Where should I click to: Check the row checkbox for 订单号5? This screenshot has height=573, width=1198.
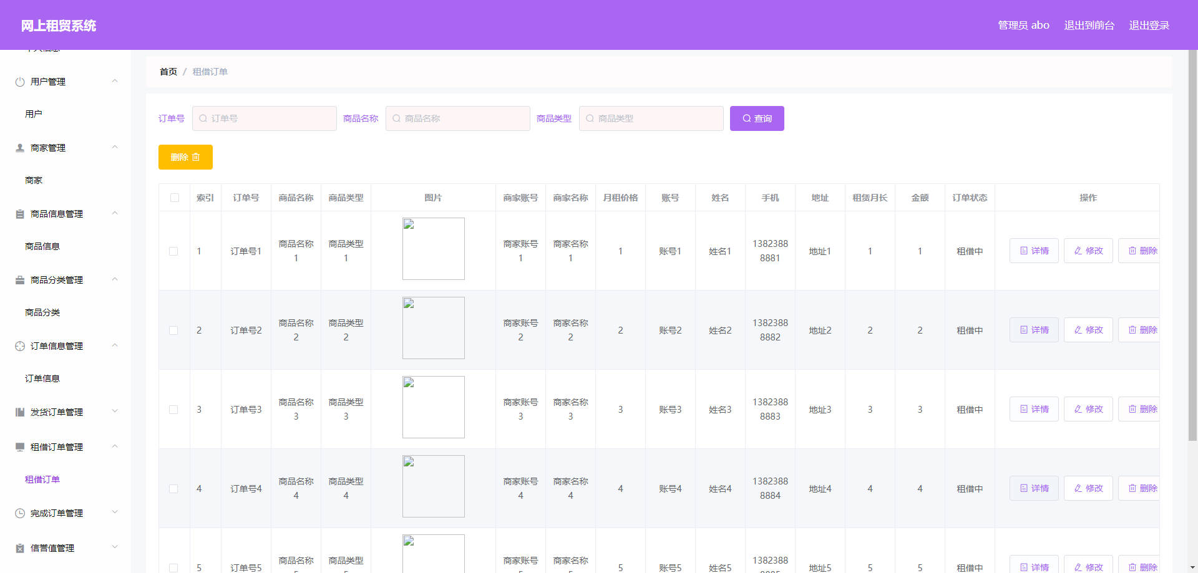click(x=173, y=568)
